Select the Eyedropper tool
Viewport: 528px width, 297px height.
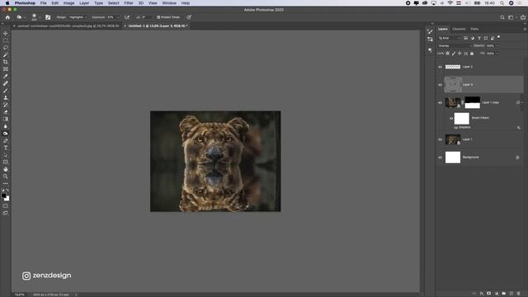tap(6, 76)
